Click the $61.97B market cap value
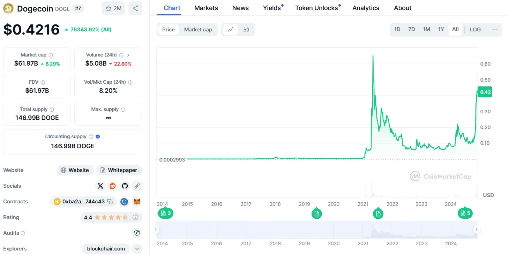 click(26, 63)
